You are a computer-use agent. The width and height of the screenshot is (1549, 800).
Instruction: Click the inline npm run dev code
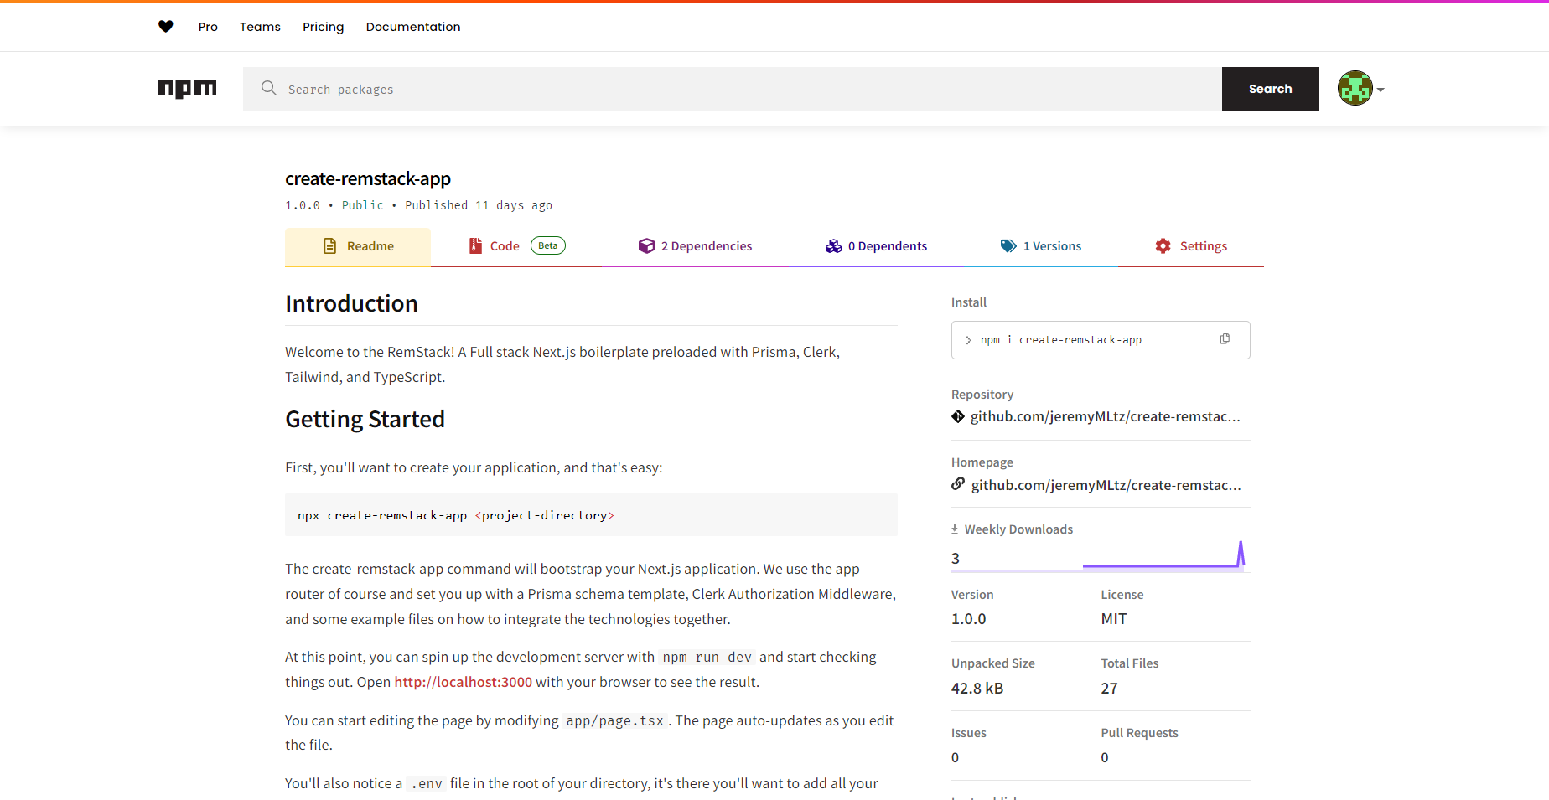[707, 658]
